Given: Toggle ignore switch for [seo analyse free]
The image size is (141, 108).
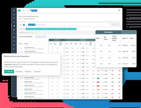Looking at the screenshot, I should (x=21, y=86).
